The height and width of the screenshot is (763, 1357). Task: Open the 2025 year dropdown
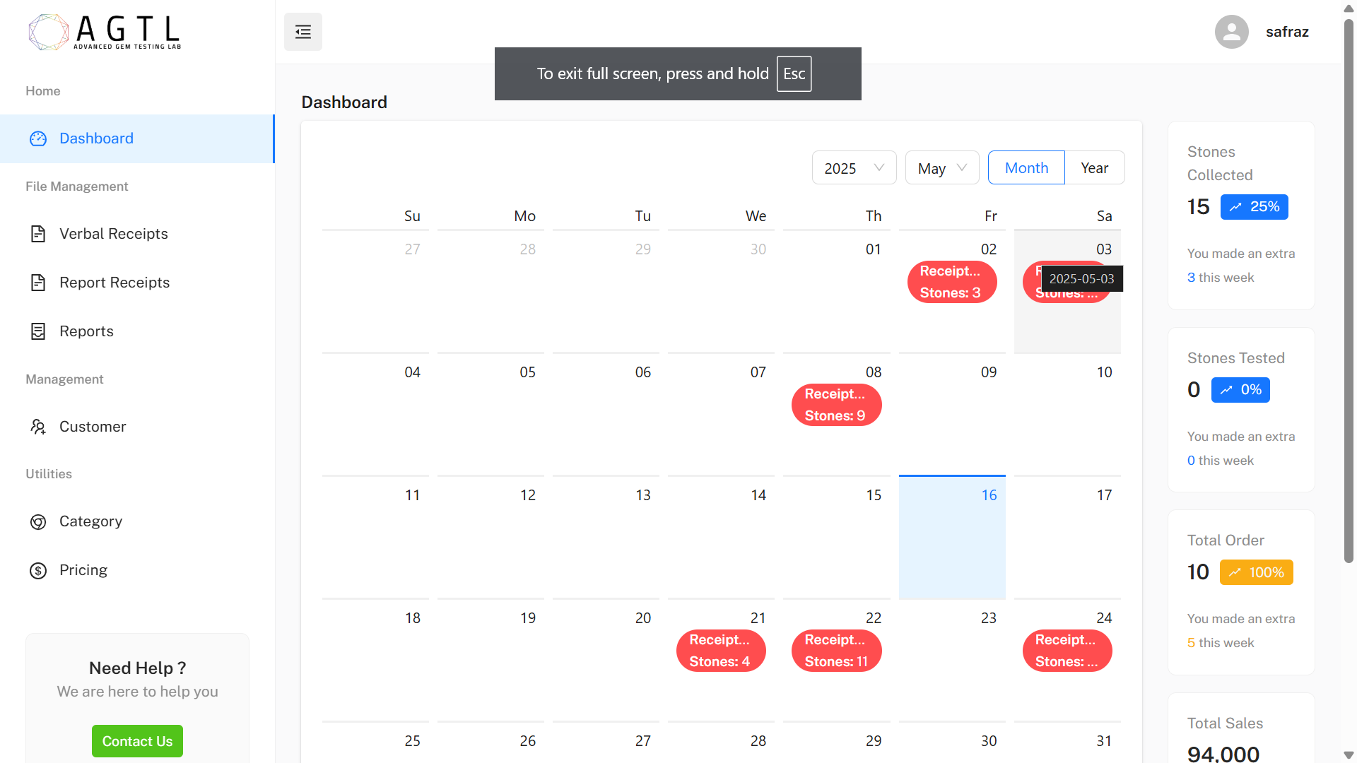click(x=854, y=168)
